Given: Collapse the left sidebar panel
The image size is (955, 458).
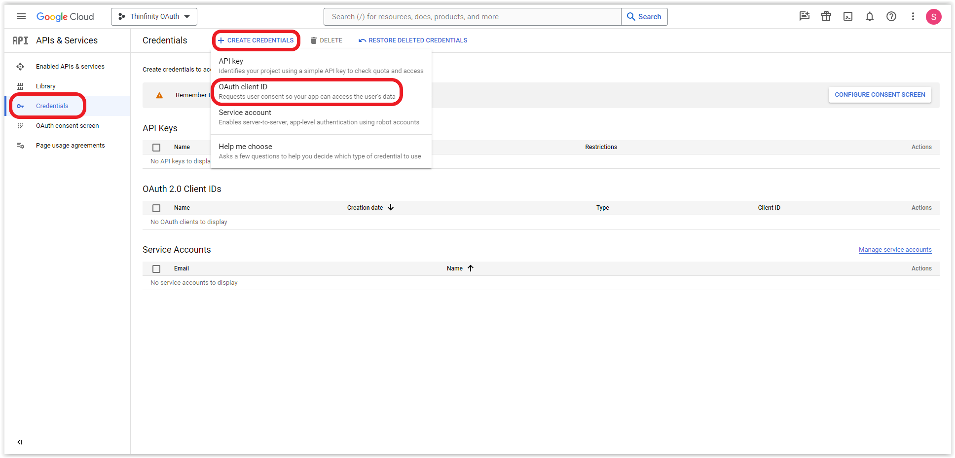Looking at the screenshot, I should click(20, 442).
